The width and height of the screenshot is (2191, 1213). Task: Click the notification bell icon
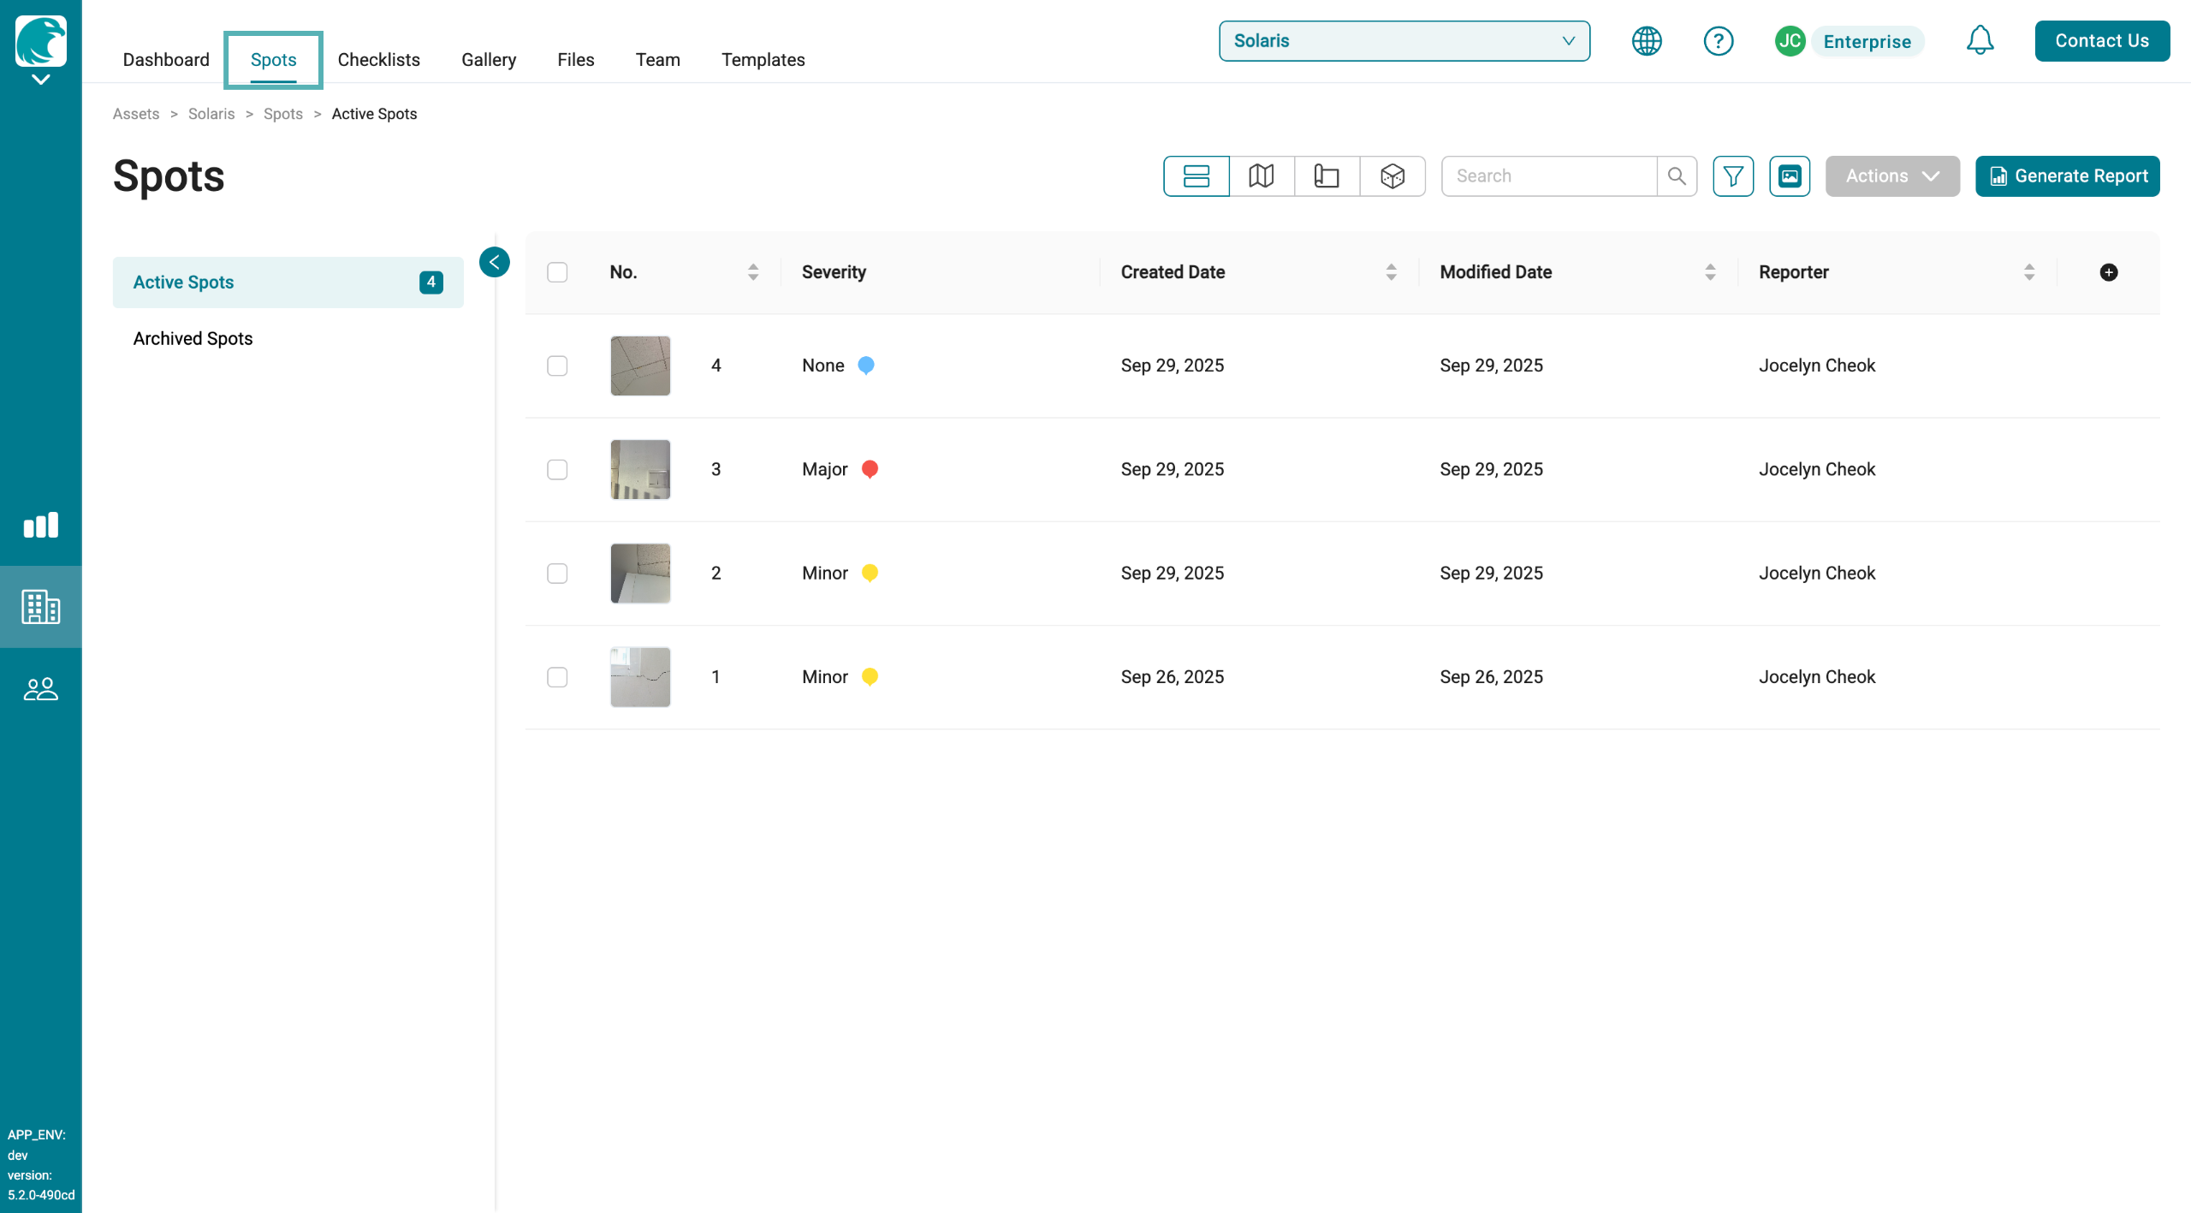1980,40
